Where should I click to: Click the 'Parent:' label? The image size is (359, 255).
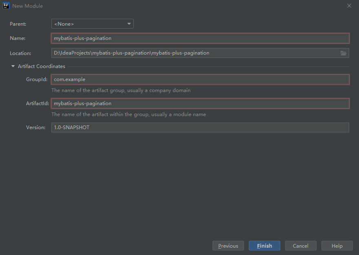click(18, 24)
